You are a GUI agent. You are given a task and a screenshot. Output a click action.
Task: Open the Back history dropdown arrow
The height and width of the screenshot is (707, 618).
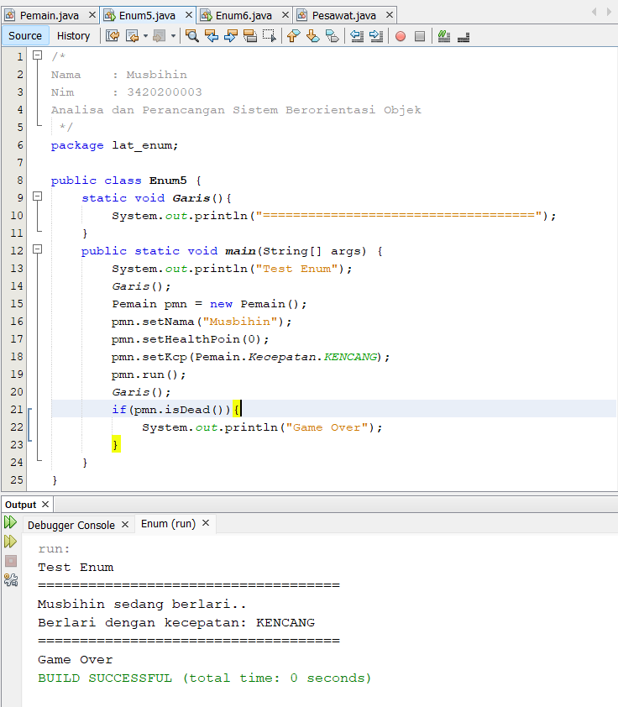coord(145,35)
